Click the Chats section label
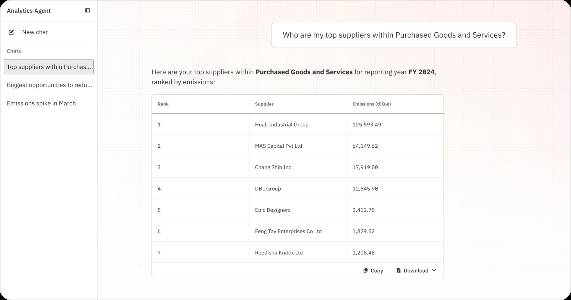Screen dimensions: 571x300 tap(14, 51)
